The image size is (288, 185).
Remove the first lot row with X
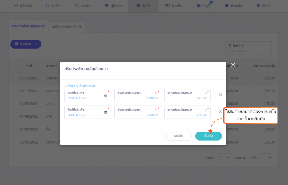click(x=220, y=95)
